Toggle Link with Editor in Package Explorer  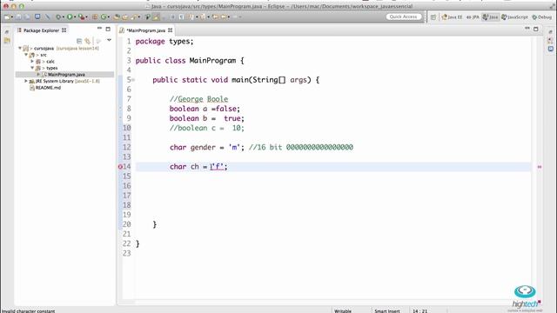coord(87,41)
